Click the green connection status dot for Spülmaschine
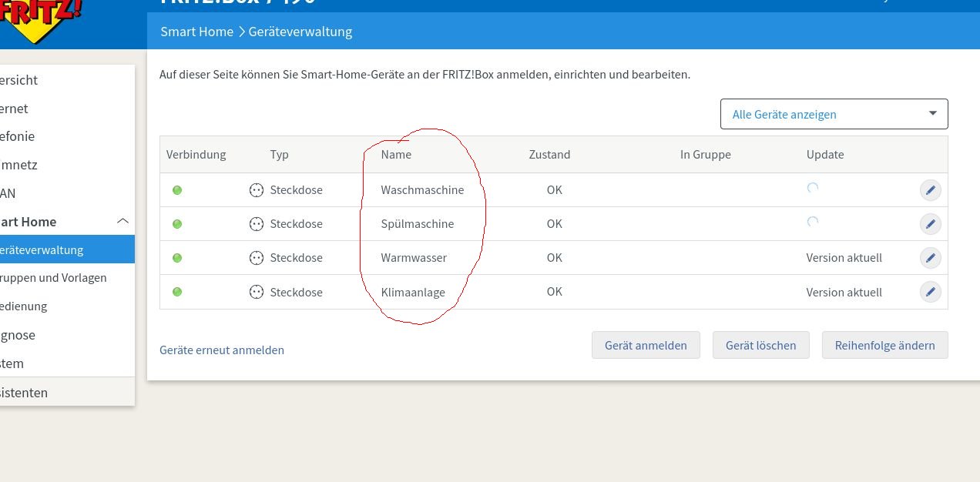 [x=177, y=224]
